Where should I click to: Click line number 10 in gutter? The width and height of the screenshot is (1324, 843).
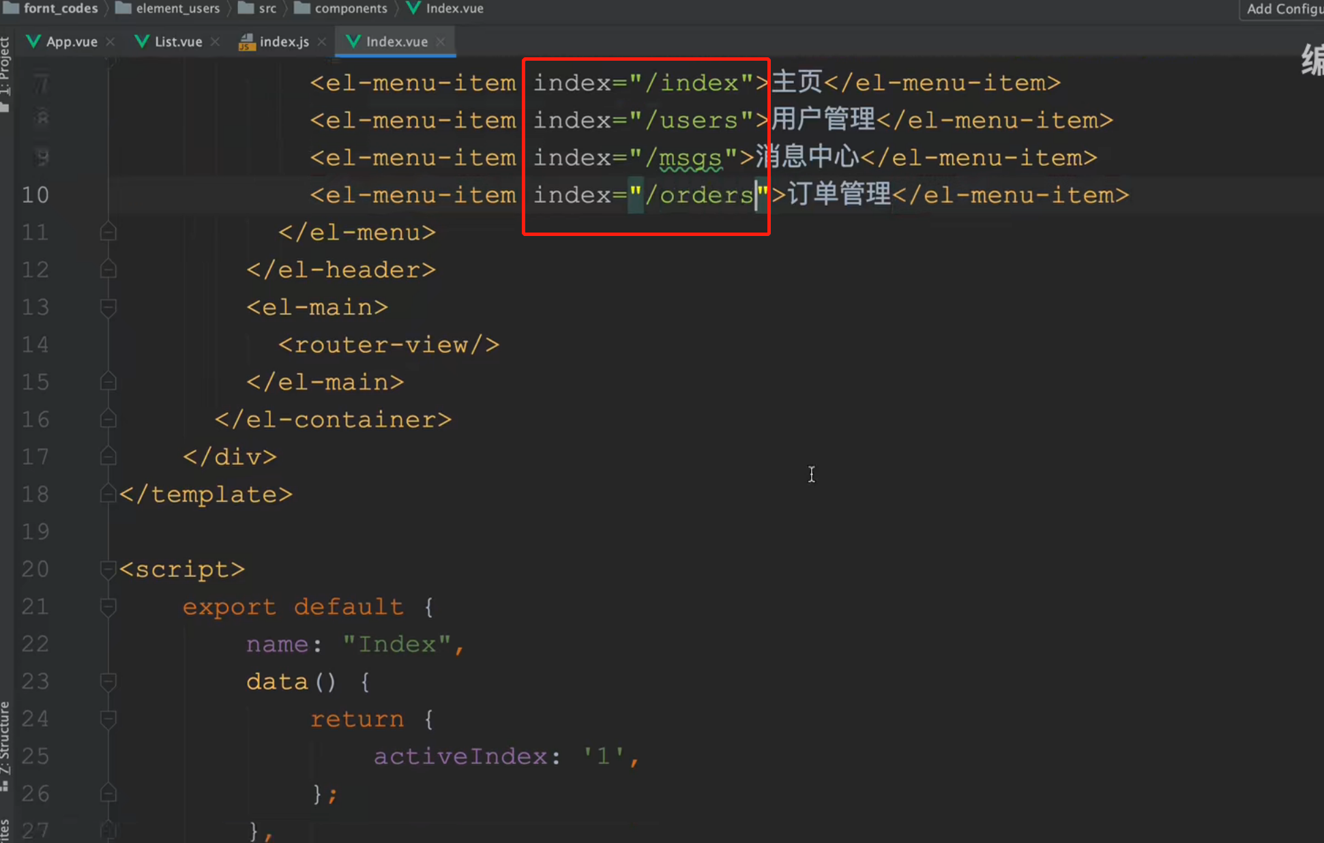[x=35, y=195]
